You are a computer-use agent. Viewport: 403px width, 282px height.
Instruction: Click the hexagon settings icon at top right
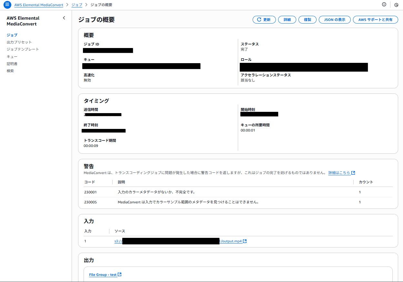[x=396, y=5]
